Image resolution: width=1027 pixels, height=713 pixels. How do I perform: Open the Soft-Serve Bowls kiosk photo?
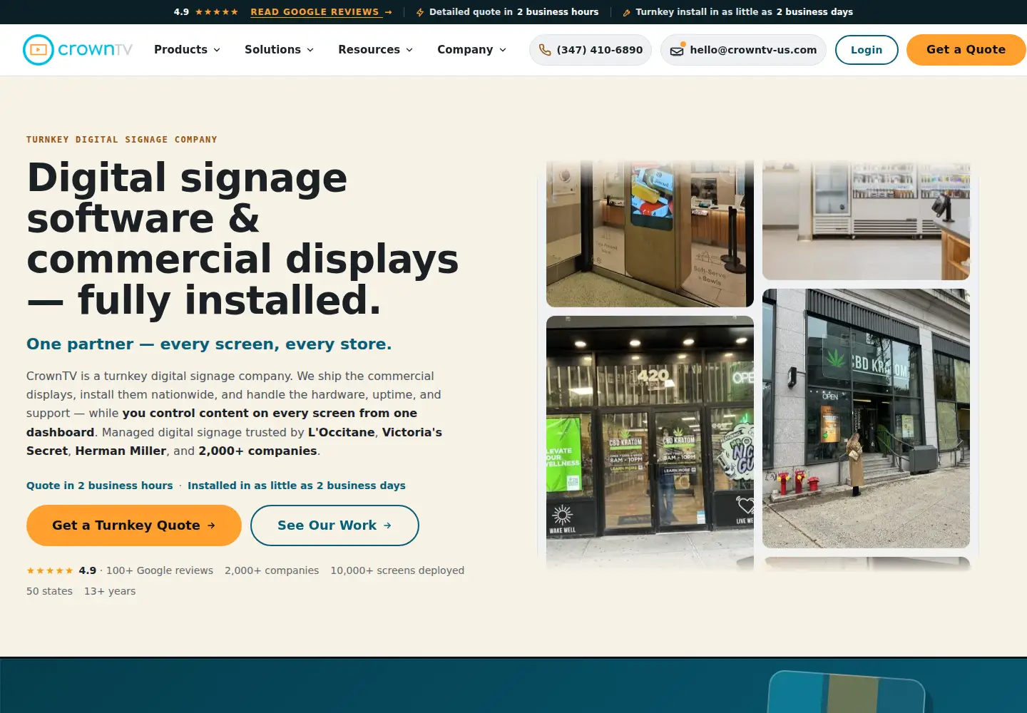coord(650,234)
